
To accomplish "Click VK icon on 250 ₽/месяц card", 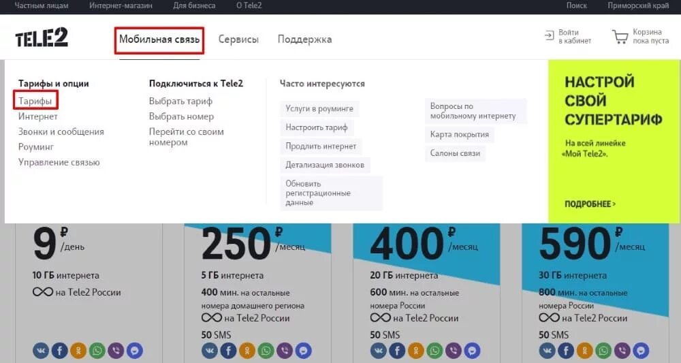I will [x=210, y=351].
